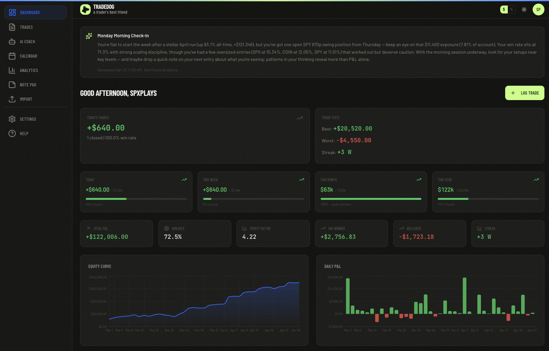This screenshot has height=351, width=549.
Task: Click the TradeDog logo icon
Action: (85, 9)
